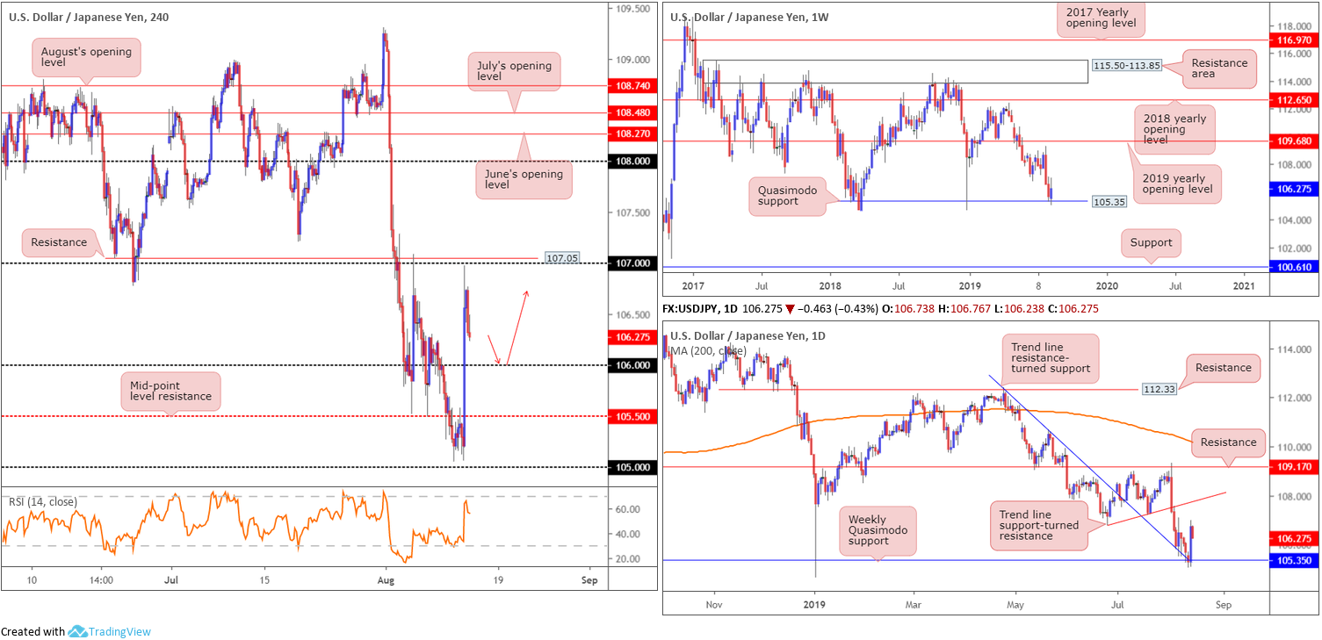Click the 106.000 black price label
1322x640 pixels.
632,365
